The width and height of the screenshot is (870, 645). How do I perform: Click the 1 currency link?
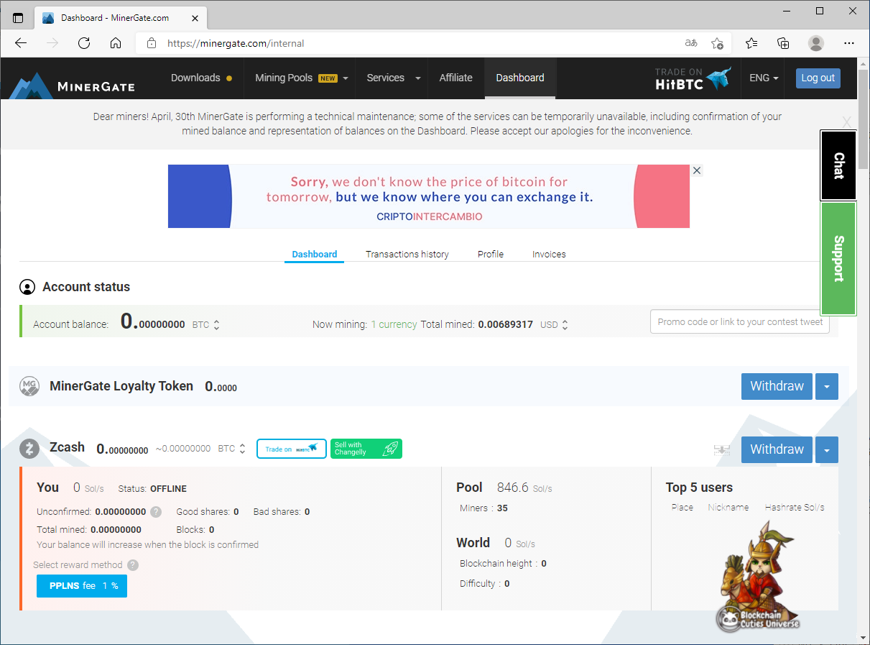click(x=394, y=325)
